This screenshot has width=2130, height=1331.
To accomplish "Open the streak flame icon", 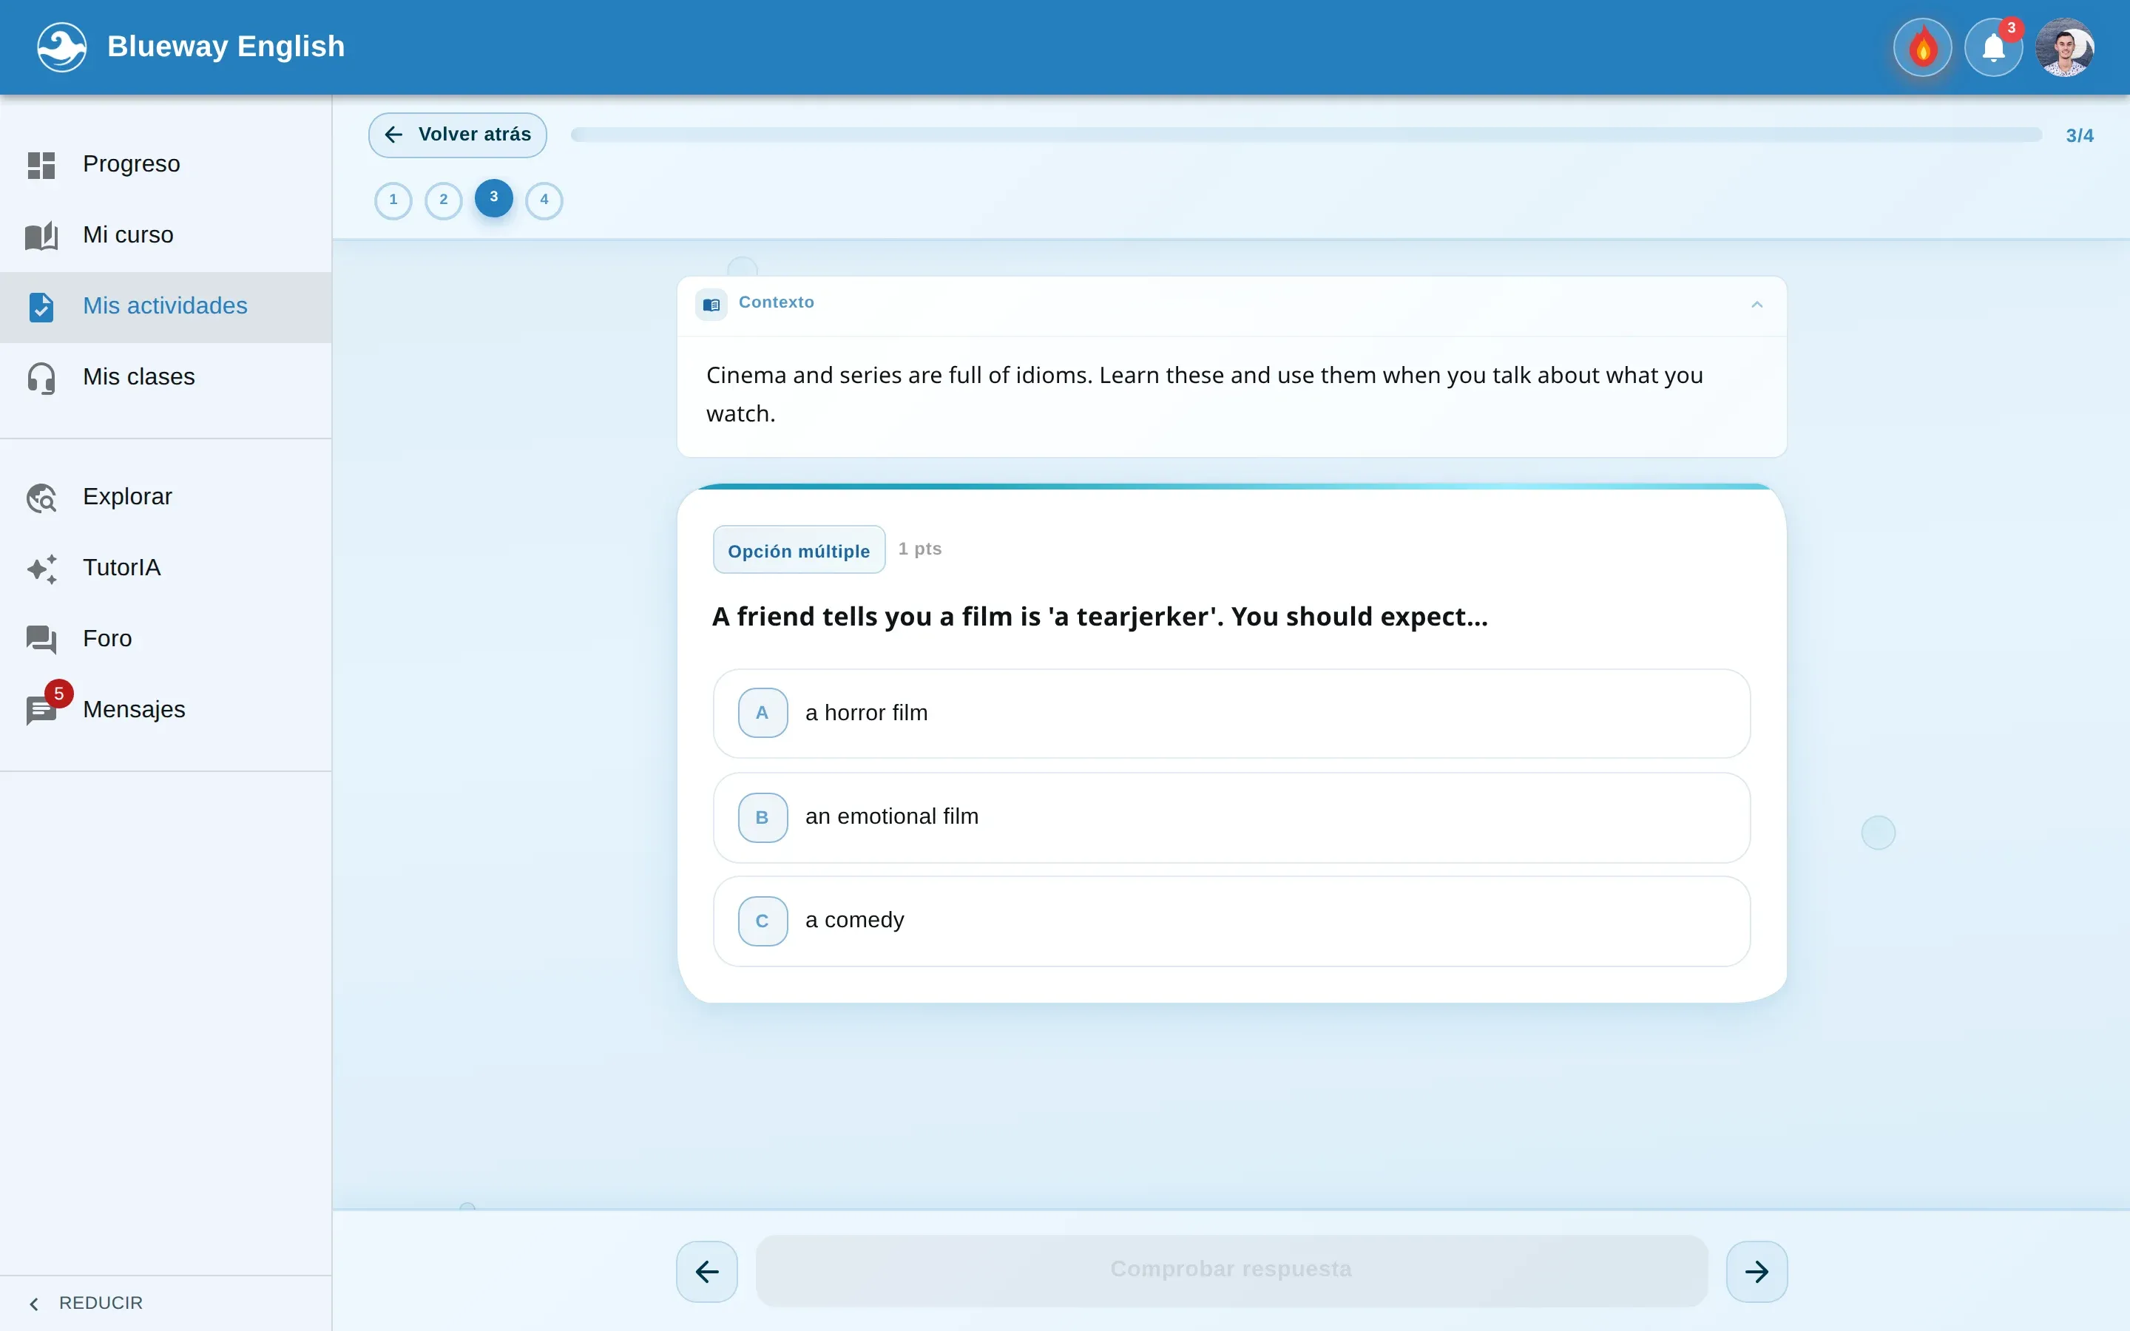I will coord(1922,47).
